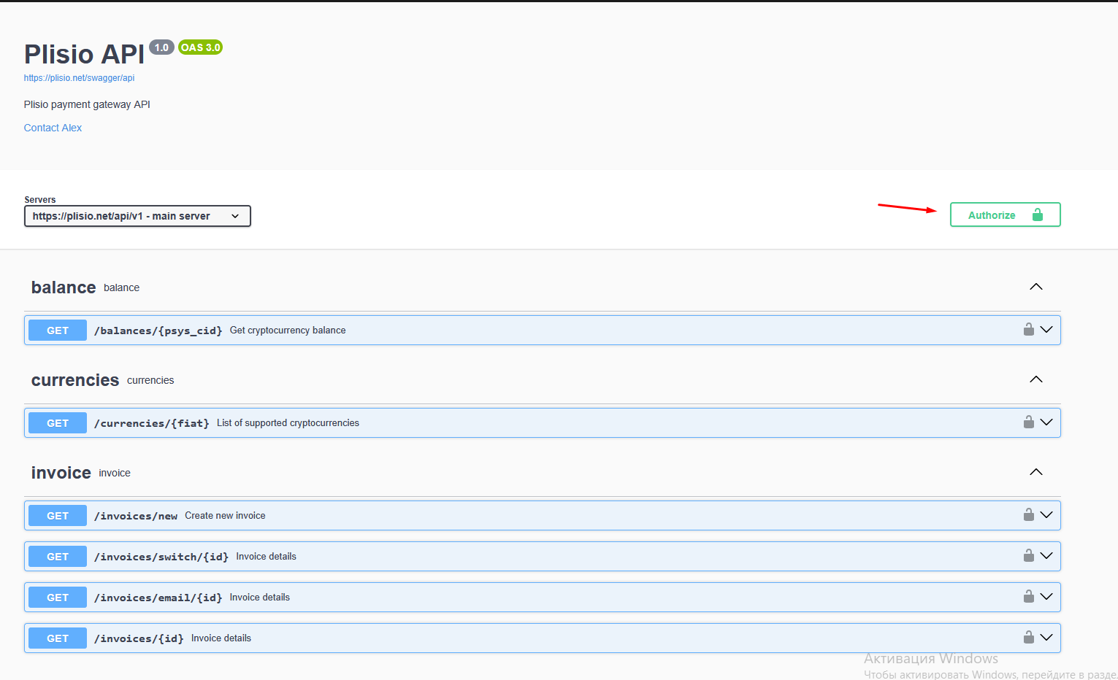Click the lock icon on /invoices/{id} row
The image size is (1118, 680).
pos(1028,637)
